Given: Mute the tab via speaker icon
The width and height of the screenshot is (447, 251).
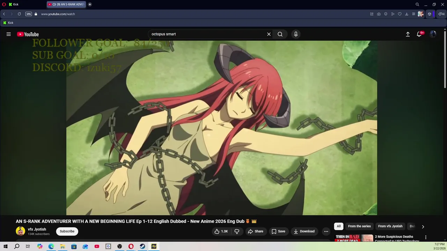Looking at the screenshot, I should point(54,5).
